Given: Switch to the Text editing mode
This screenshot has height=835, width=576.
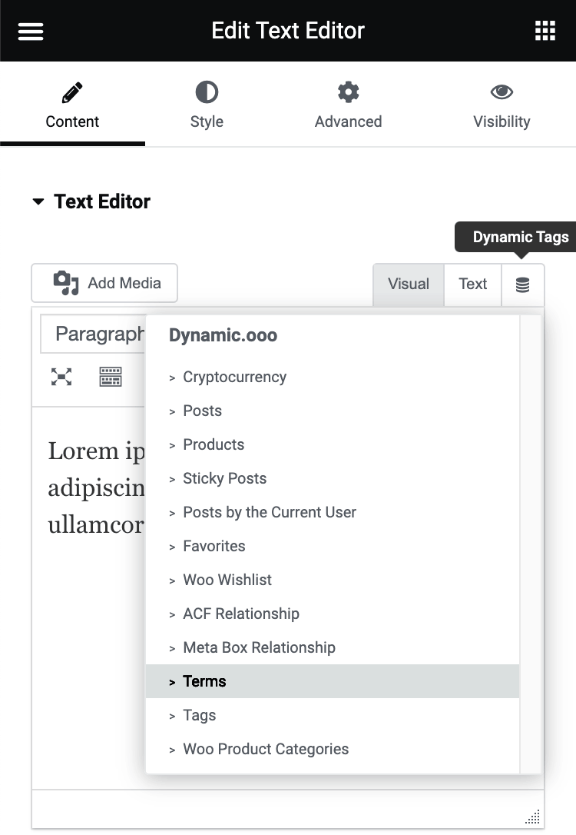Looking at the screenshot, I should [x=472, y=284].
